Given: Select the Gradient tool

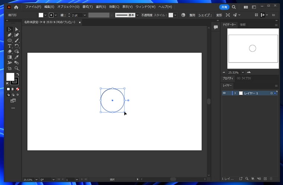Looking at the screenshot, I should 9,57.
